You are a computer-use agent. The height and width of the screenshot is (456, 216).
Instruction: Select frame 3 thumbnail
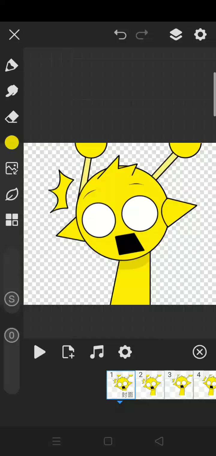(x=179, y=385)
